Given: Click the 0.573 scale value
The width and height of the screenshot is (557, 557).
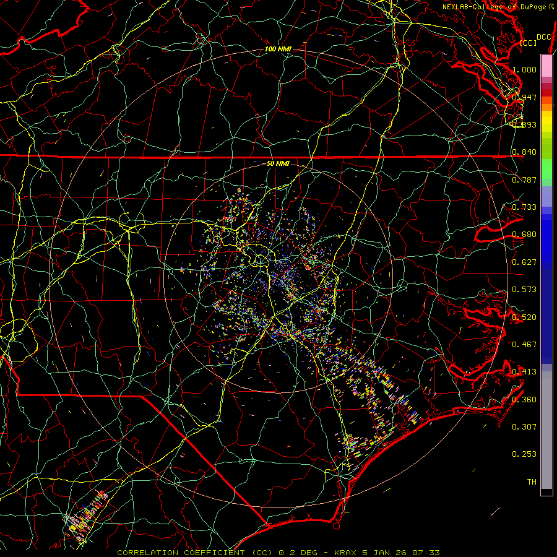Looking at the screenshot, I should click(524, 290).
